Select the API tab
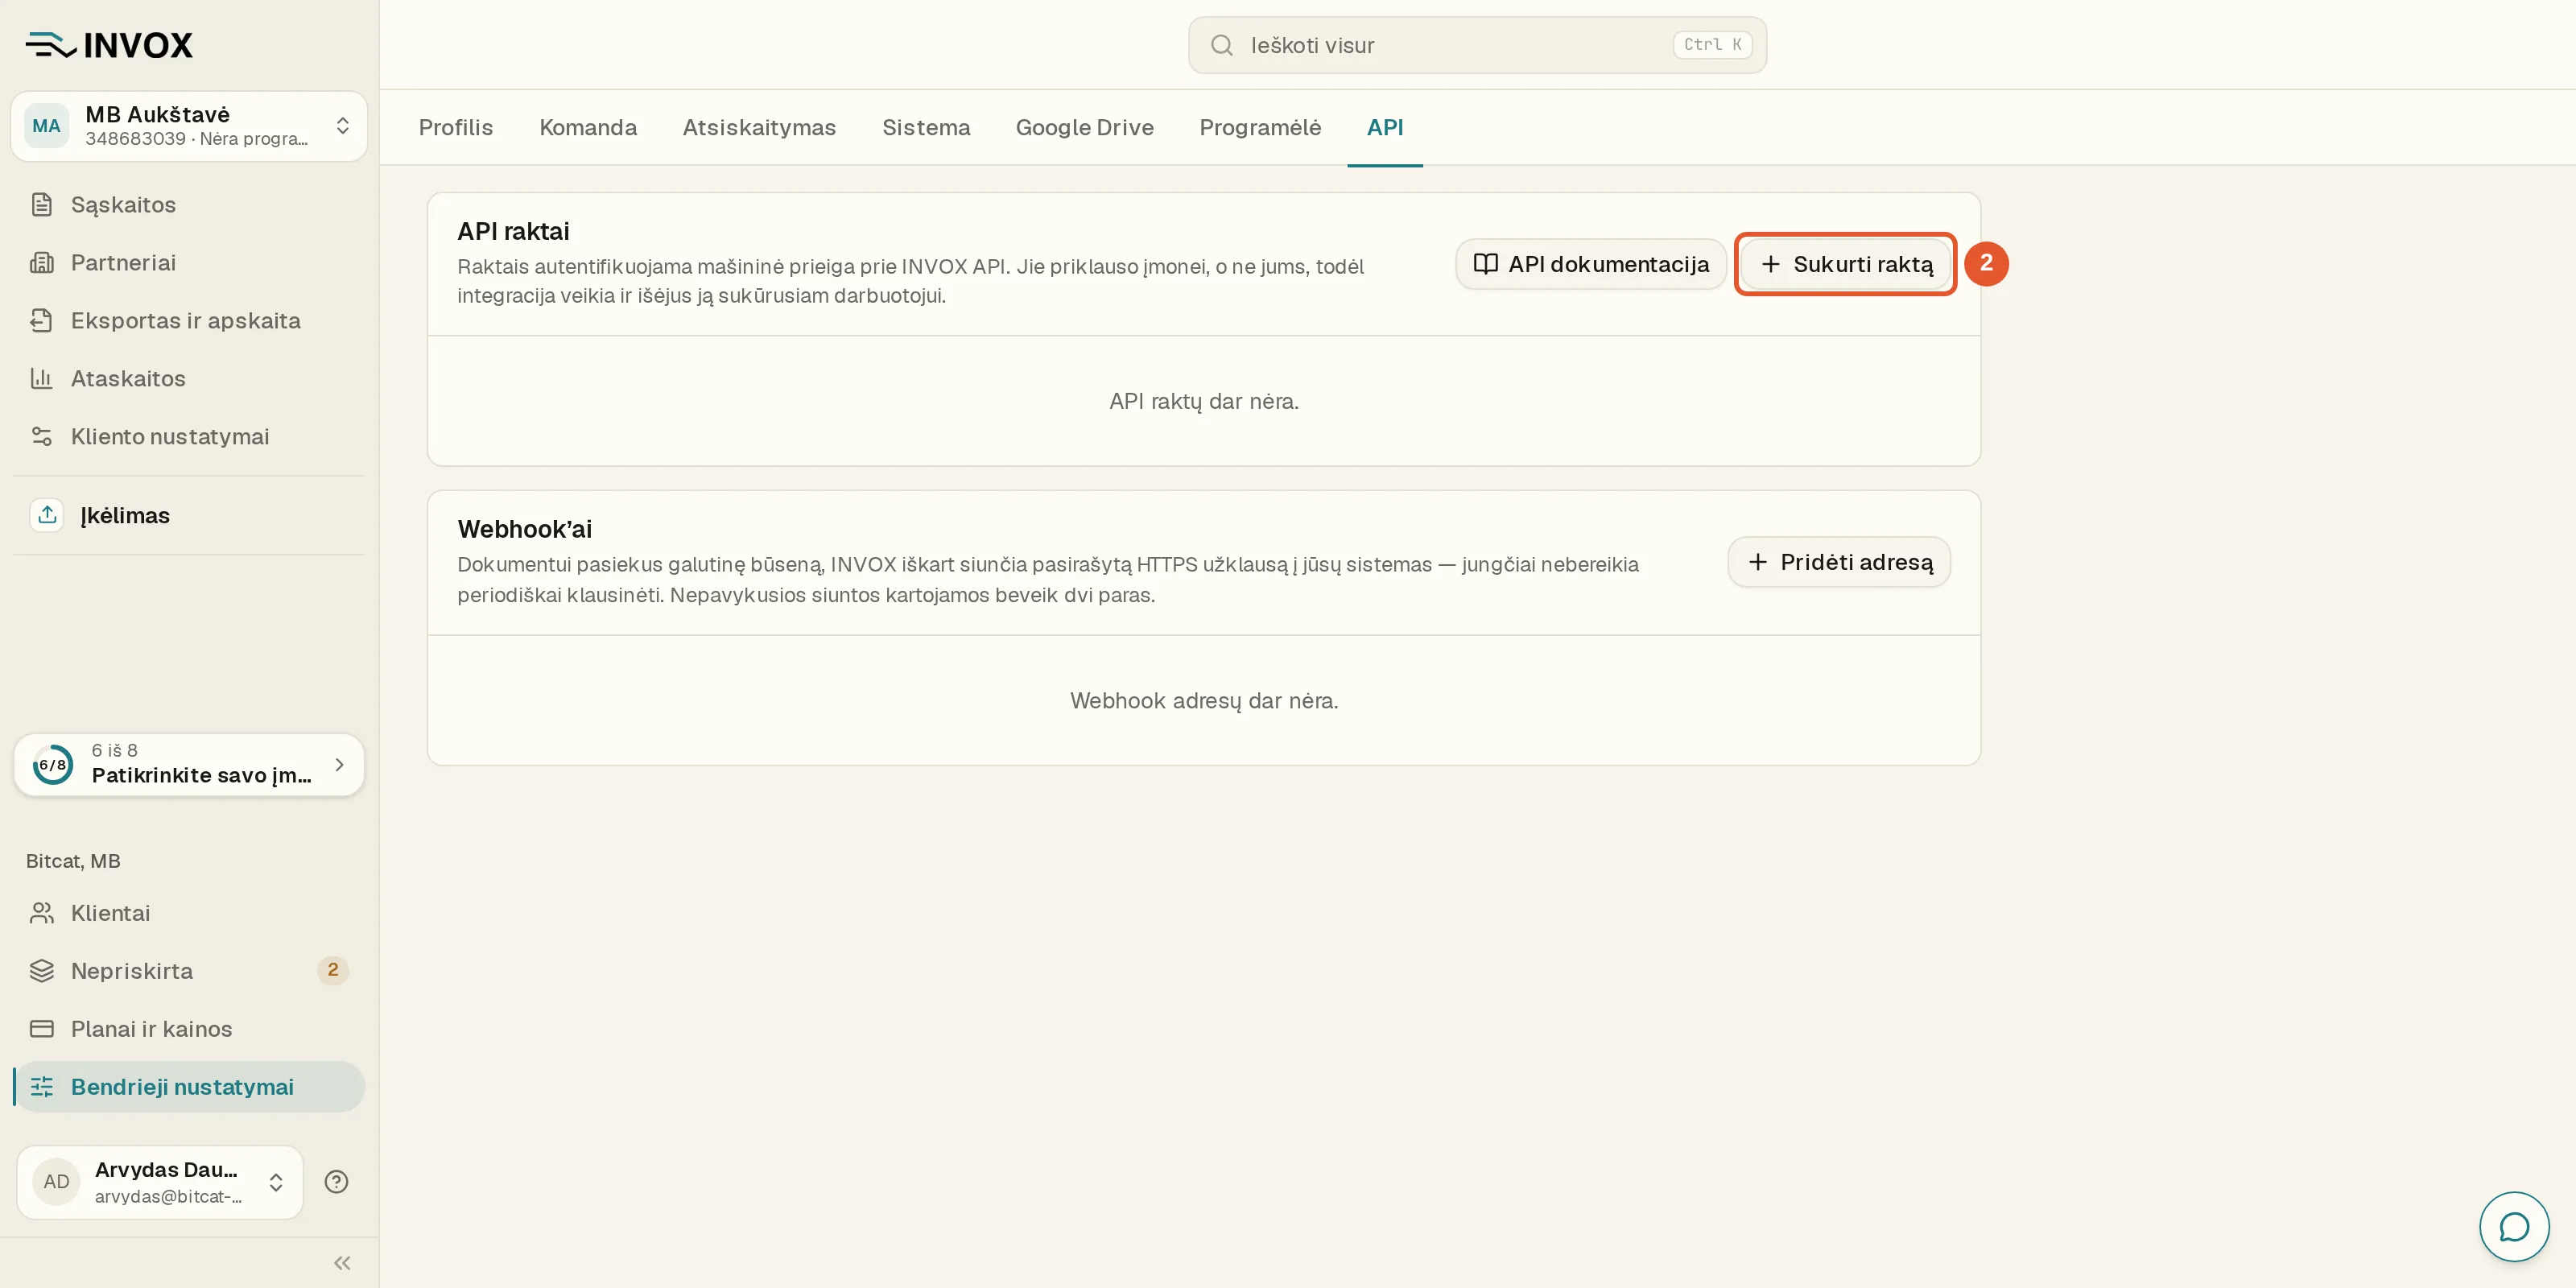2576x1288 pixels. pyautogui.click(x=1385, y=127)
